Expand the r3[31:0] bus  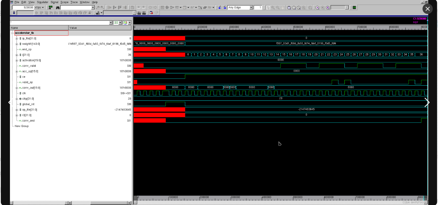(x=17, y=115)
